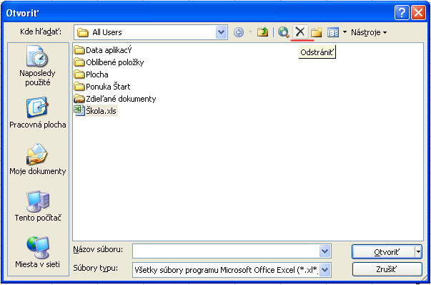Screen dimensions: 431x285
Task: Select the Ponuka Štart folder
Action: point(102,87)
